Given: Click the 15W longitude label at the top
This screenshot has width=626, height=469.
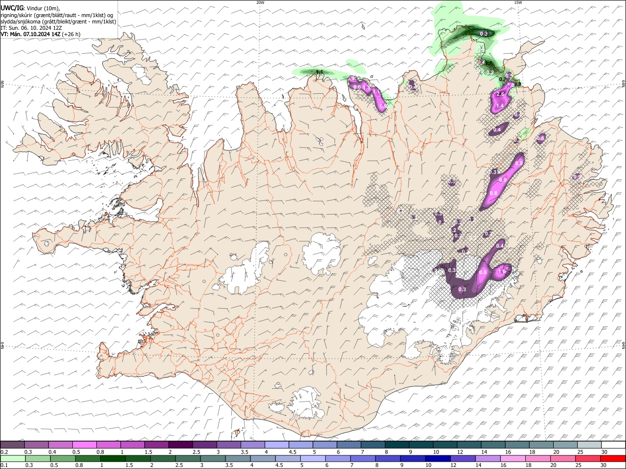Looking at the screenshot, I should point(518,2).
